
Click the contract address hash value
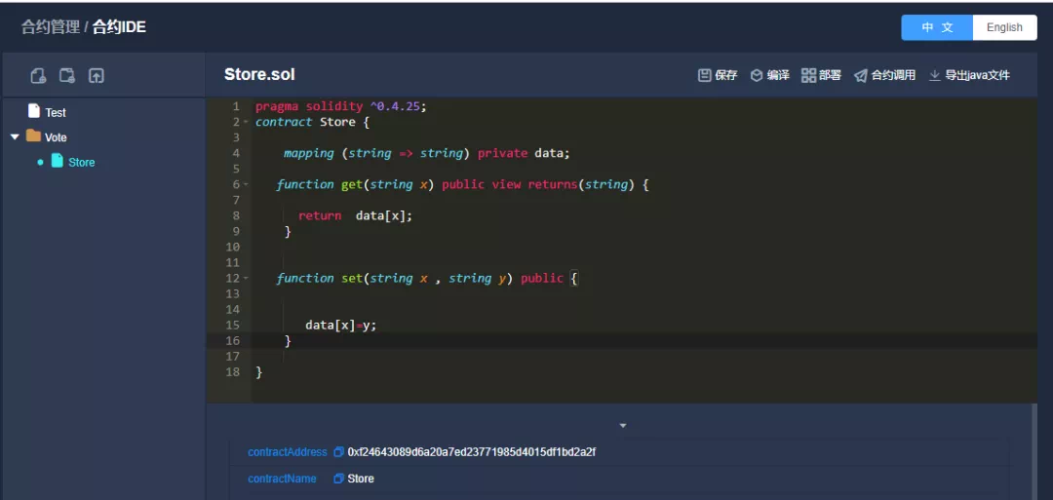[x=472, y=452]
